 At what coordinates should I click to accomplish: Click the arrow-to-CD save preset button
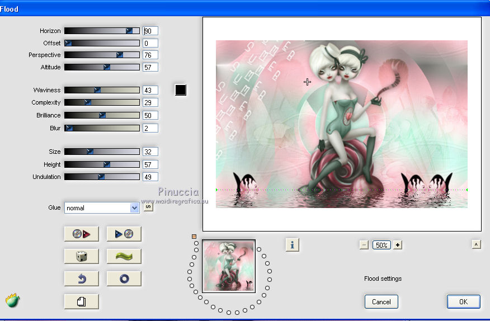124,234
